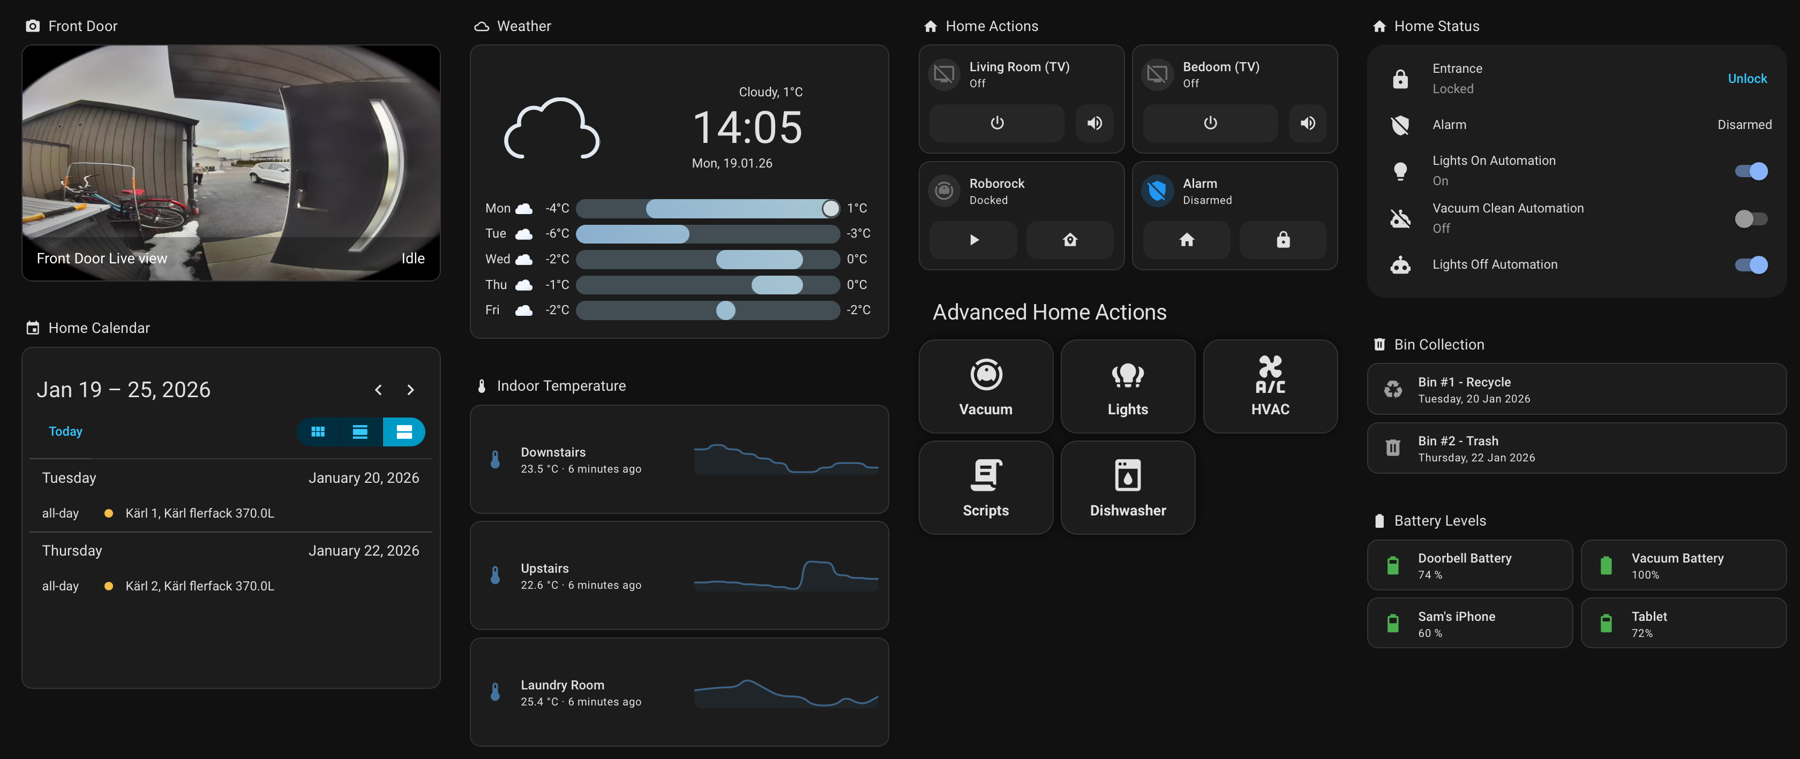Open Bedroom TV volume control

click(1307, 123)
